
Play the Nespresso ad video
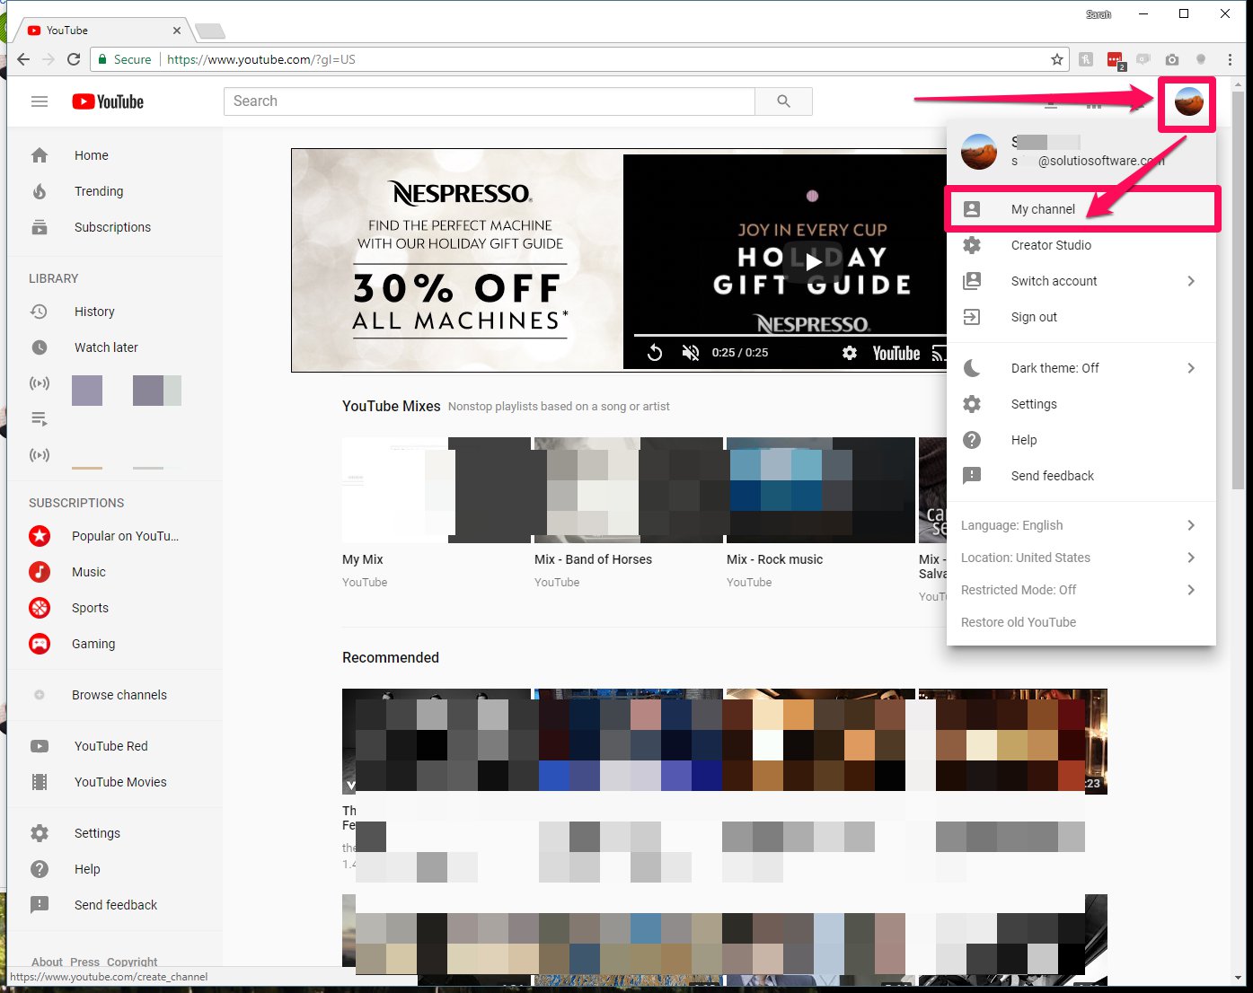tap(813, 261)
